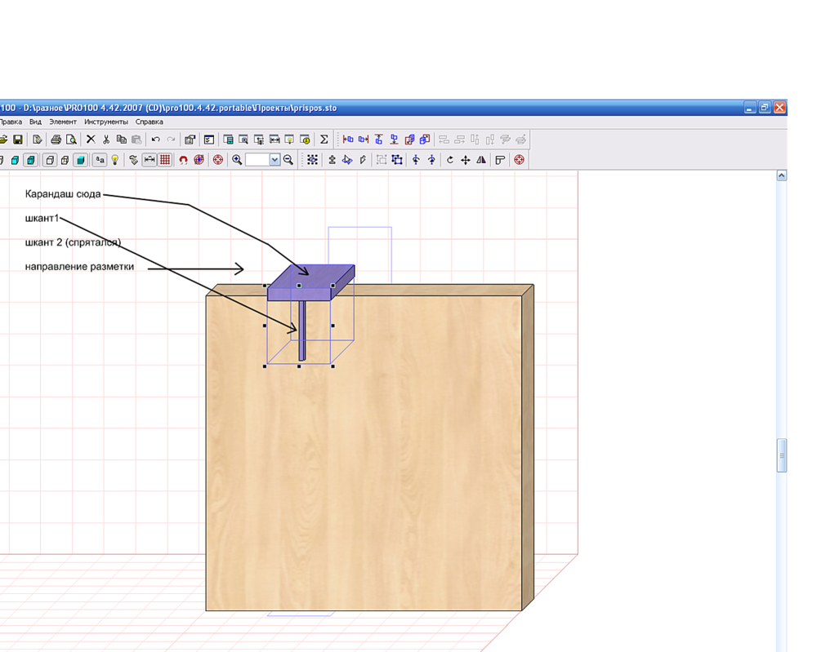
Task: Click the Undo arrow icon
Action: coord(156,140)
